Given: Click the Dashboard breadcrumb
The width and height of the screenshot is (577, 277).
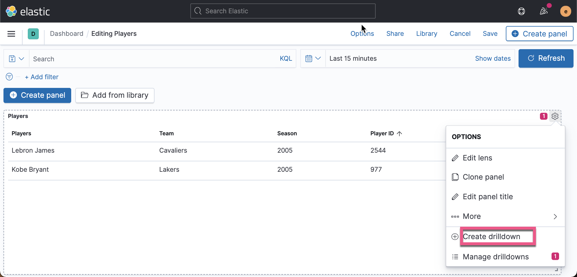Looking at the screenshot, I should 67,34.
